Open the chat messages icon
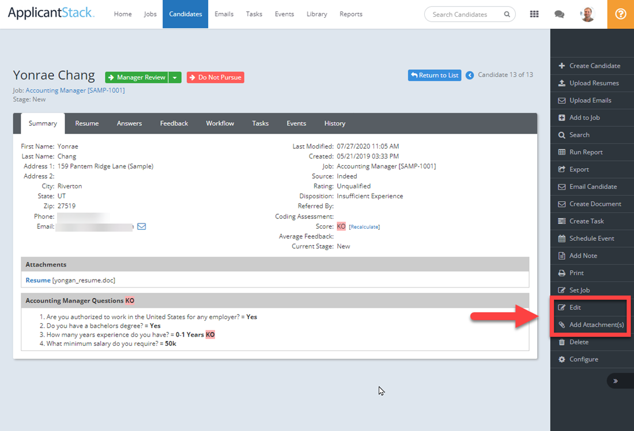 [x=559, y=14]
